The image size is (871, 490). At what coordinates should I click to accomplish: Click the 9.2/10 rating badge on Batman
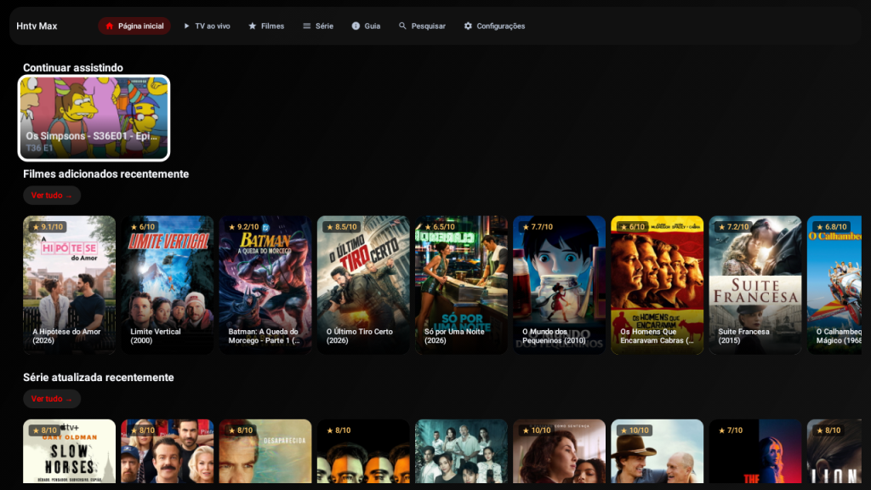click(244, 226)
